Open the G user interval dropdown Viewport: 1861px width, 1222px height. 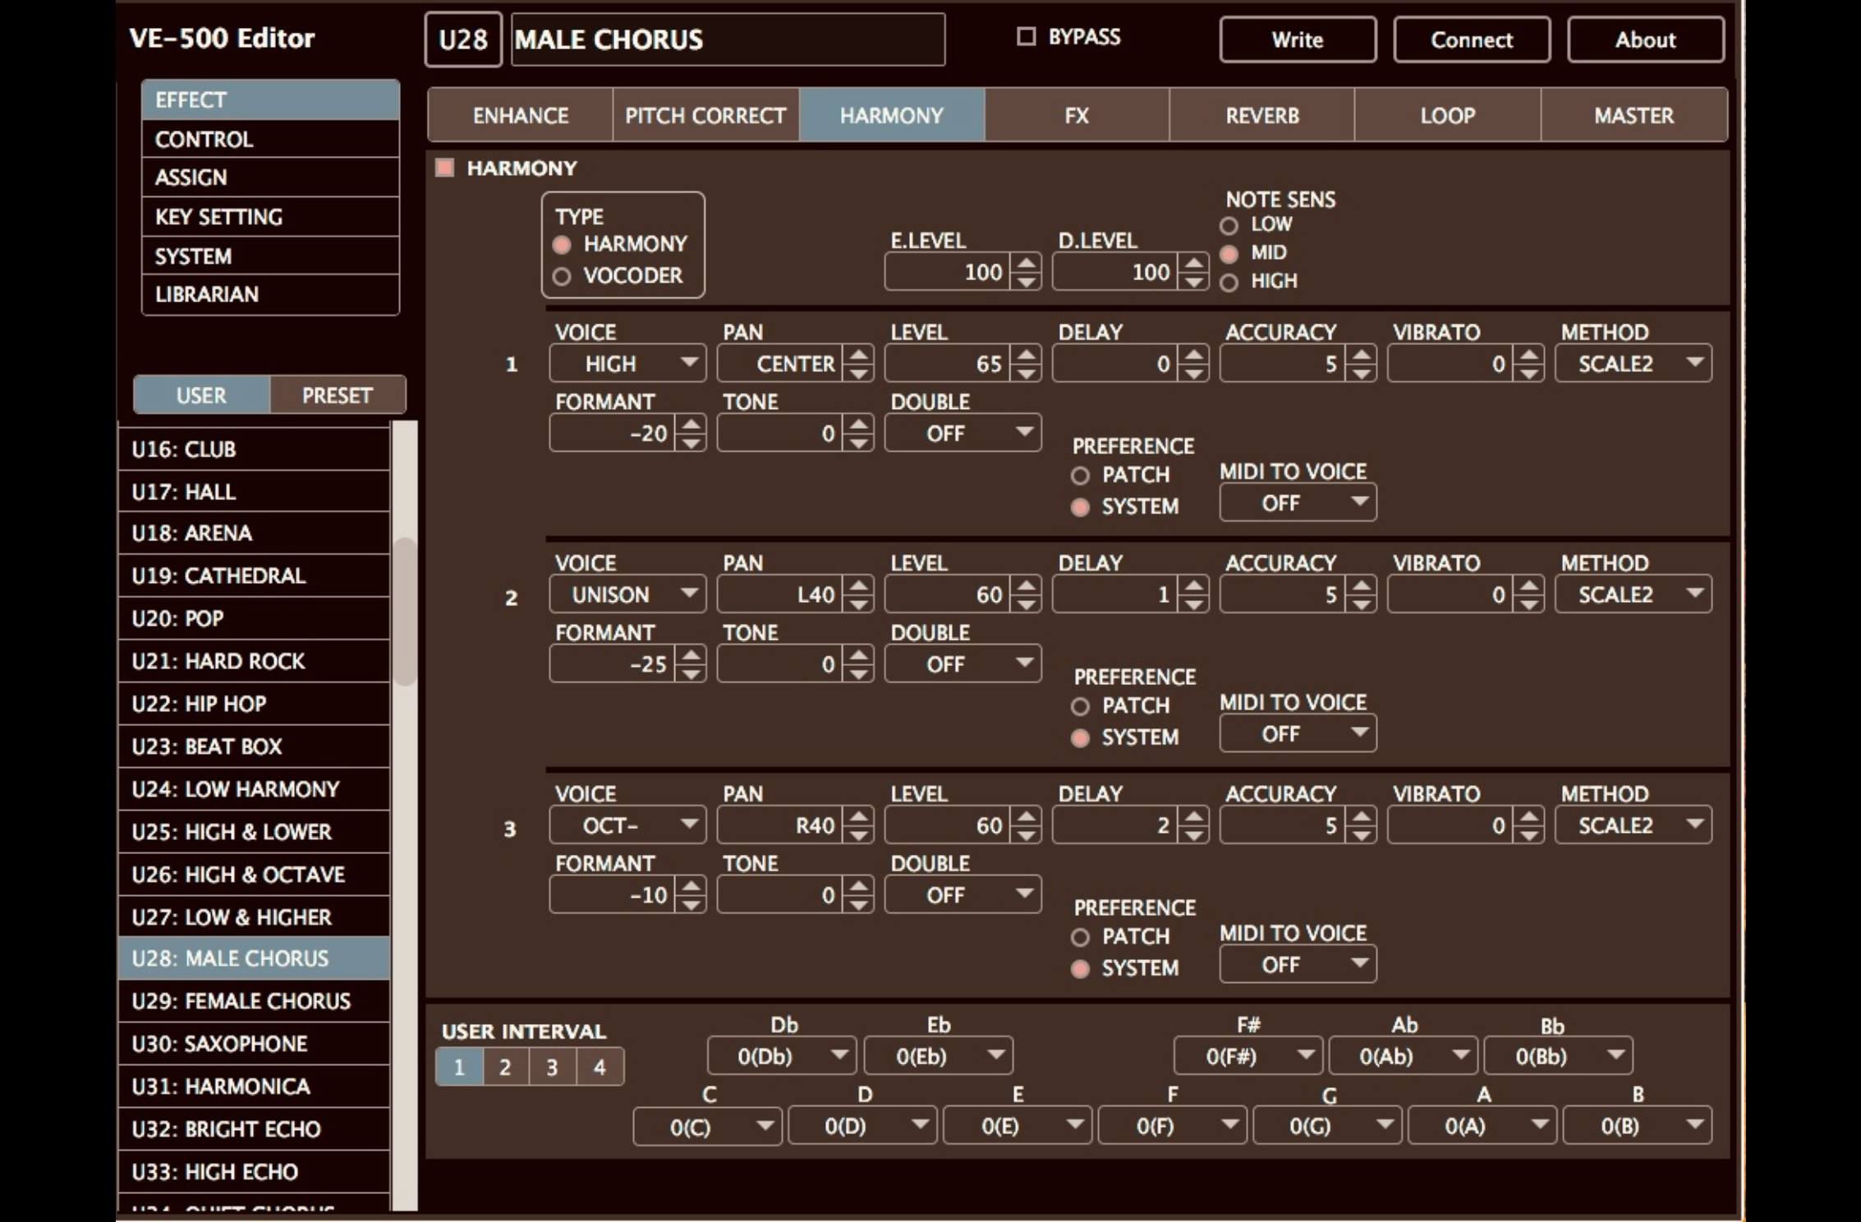click(x=1327, y=1125)
